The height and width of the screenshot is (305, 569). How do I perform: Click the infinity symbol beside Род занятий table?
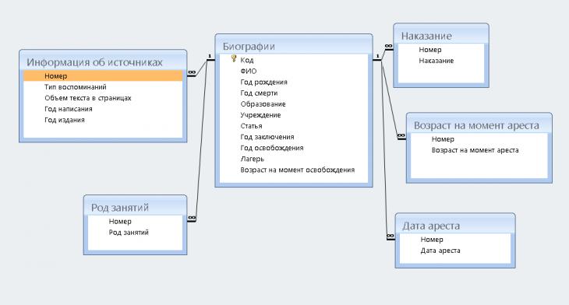pyautogui.click(x=192, y=218)
